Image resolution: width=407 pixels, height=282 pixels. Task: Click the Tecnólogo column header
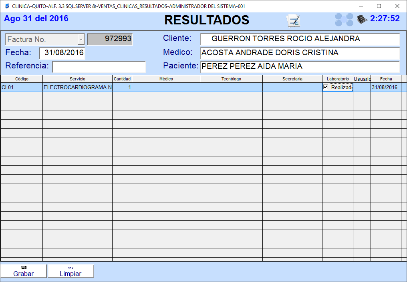pos(231,79)
